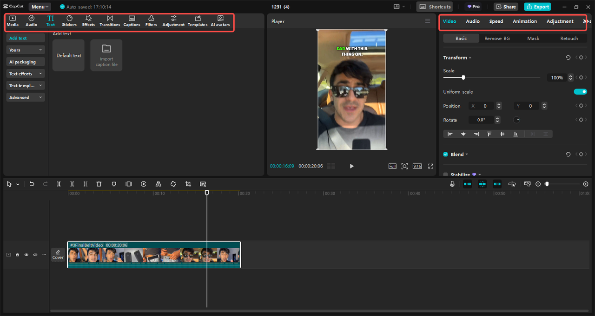
Task: Click the Pro upgrade button
Action: click(474, 7)
